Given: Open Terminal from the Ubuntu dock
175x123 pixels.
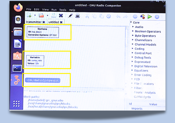Looking at the screenshot, I should pyautogui.click(x=17, y=68).
